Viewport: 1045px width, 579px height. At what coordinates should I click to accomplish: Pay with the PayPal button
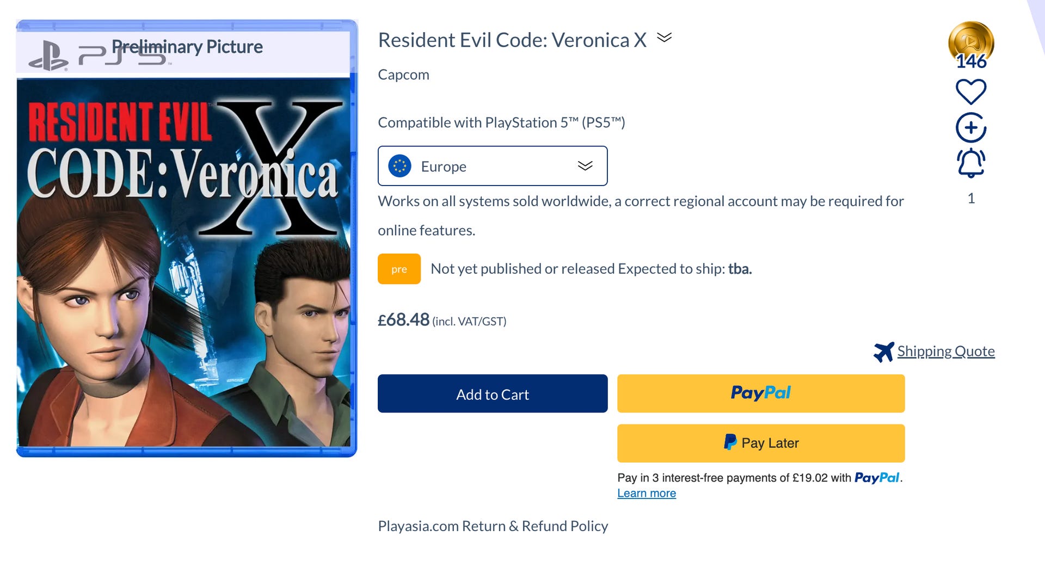(x=761, y=393)
